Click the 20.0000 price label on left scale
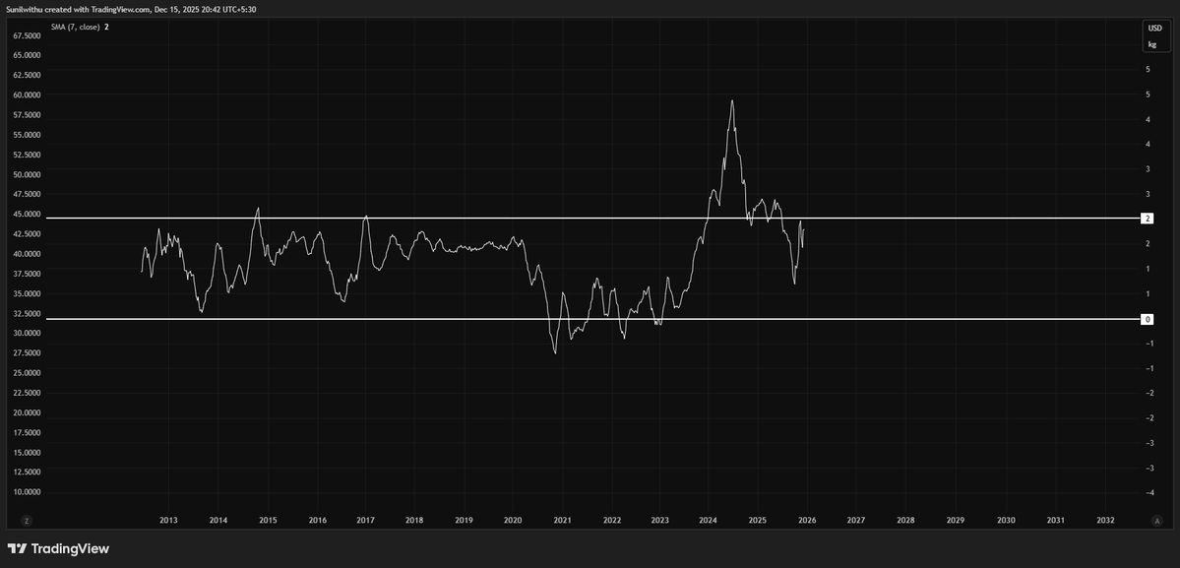 (28, 413)
